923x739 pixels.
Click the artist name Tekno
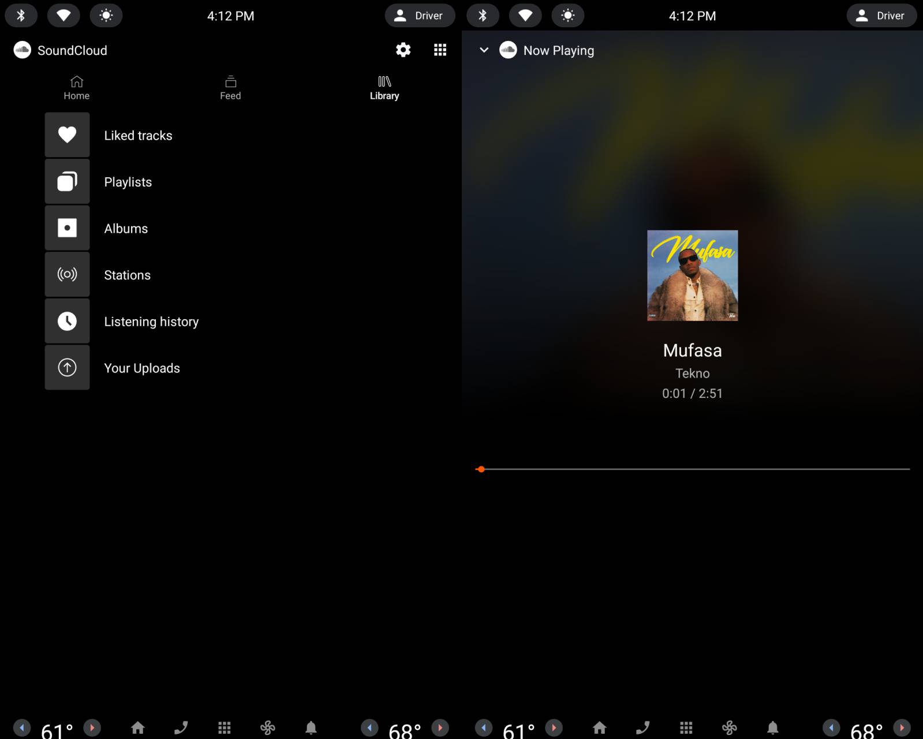(x=692, y=374)
